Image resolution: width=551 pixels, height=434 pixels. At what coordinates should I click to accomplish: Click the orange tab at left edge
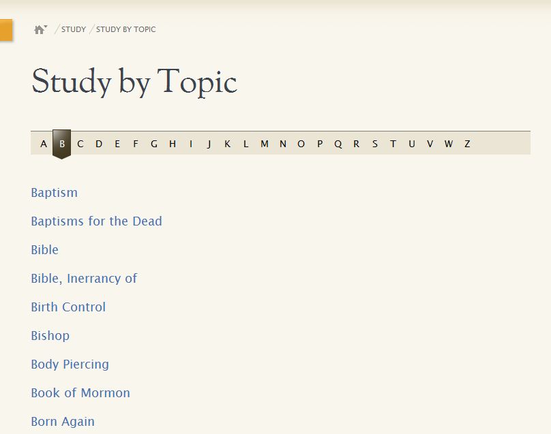tap(5, 31)
